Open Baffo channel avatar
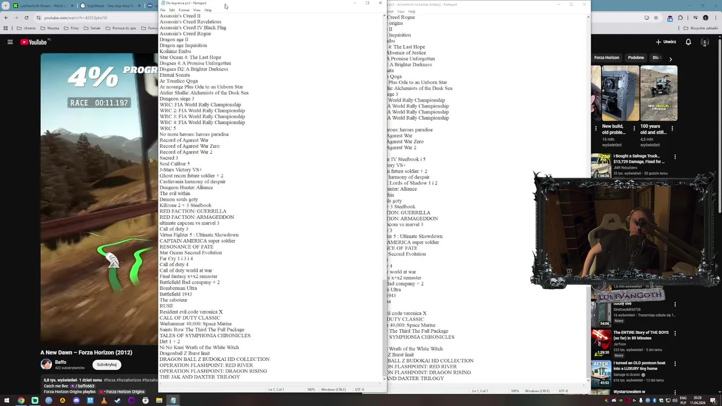 pyautogui.click(x=46, y=364)
